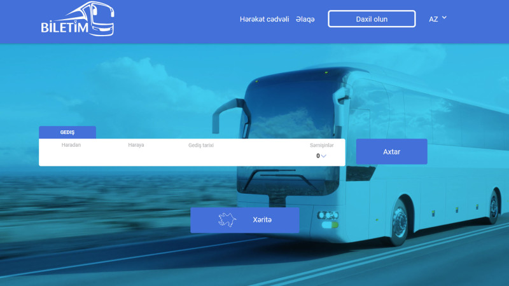Screen dimensions: 509x286
Task: Click the Daxil olun login button
Action: point(372,19)
